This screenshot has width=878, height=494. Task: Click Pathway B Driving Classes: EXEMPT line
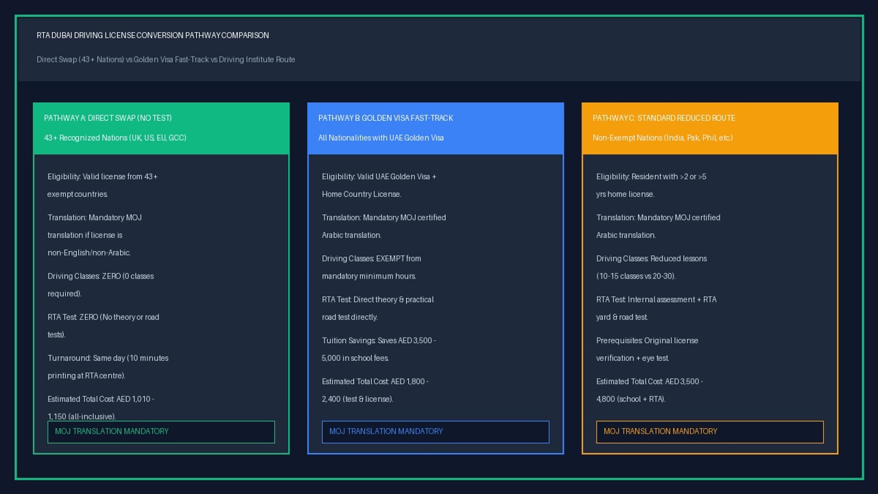coord(372,268)
